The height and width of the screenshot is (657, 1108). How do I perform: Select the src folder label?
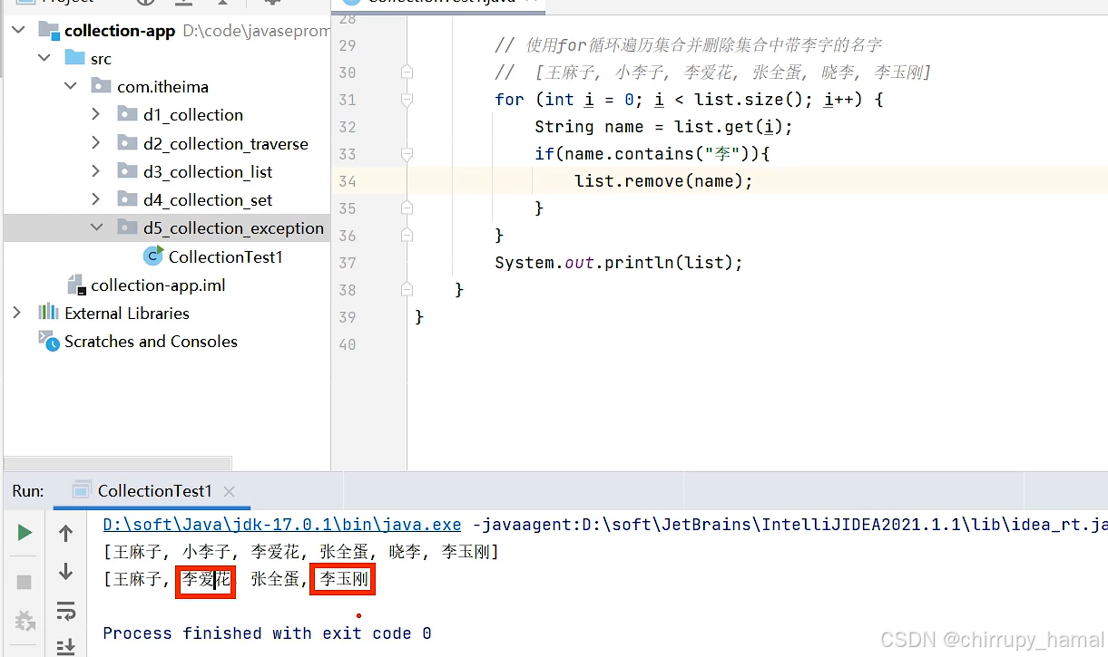tap(101, 59)
